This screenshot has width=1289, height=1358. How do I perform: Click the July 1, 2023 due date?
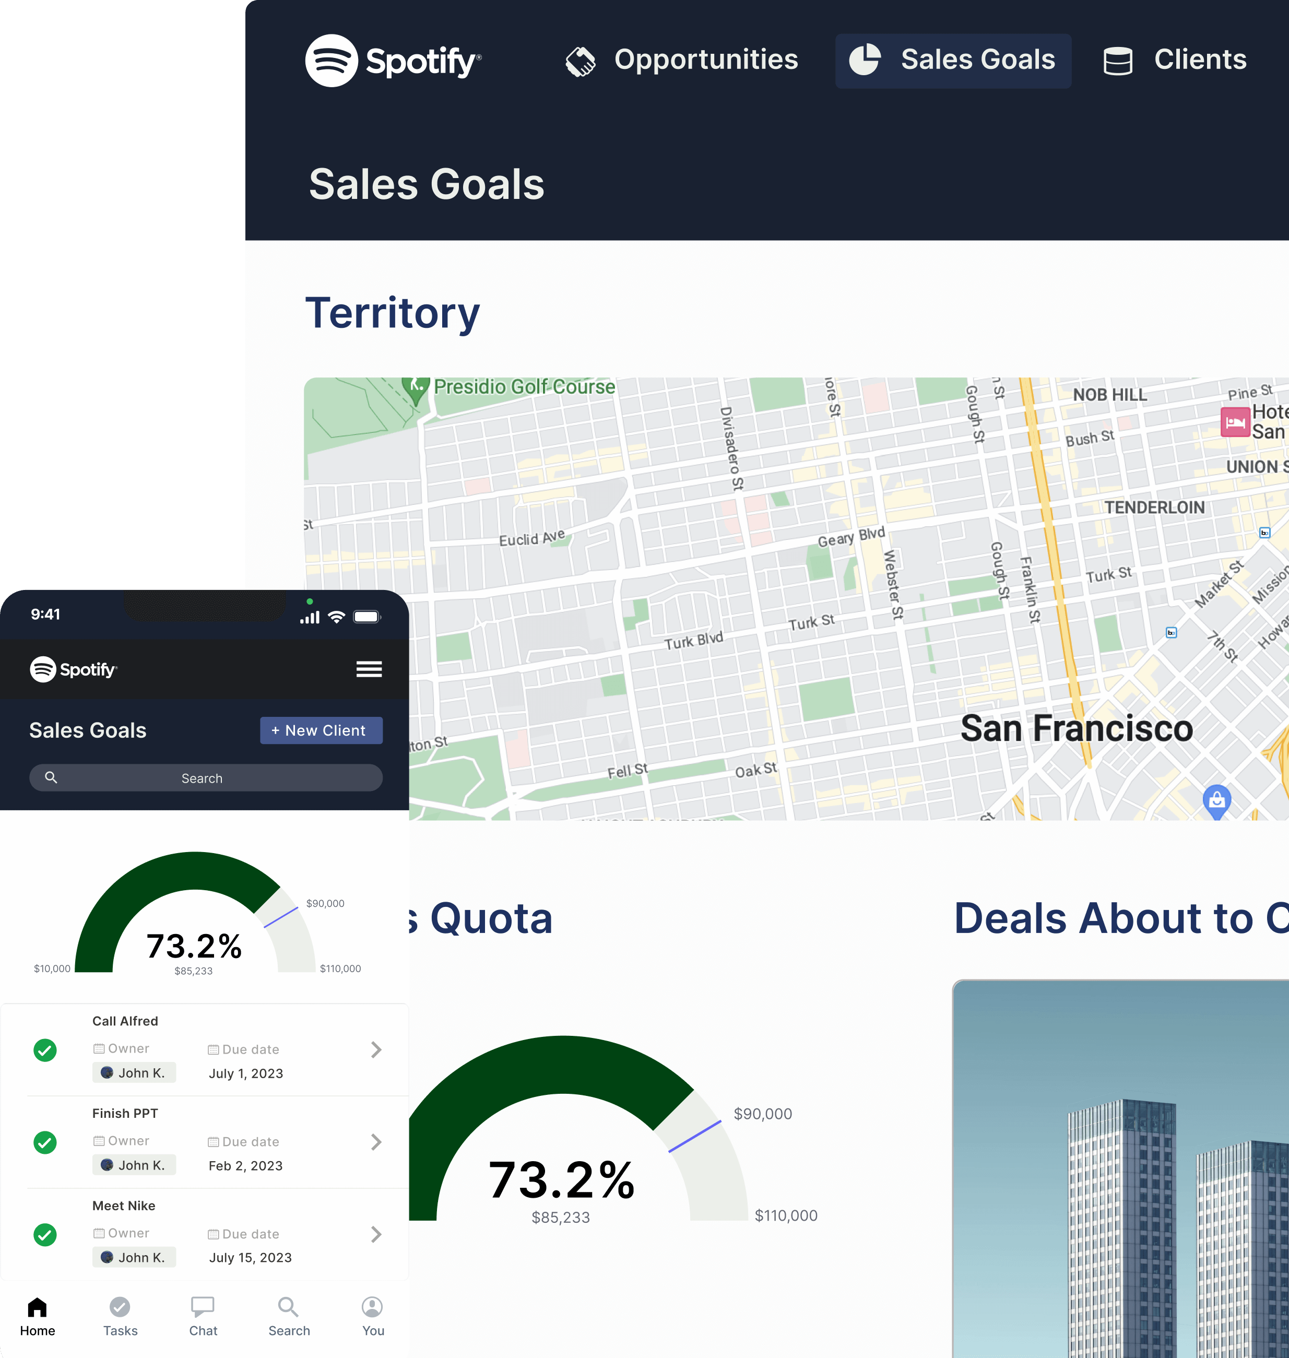click(246, 1073)
